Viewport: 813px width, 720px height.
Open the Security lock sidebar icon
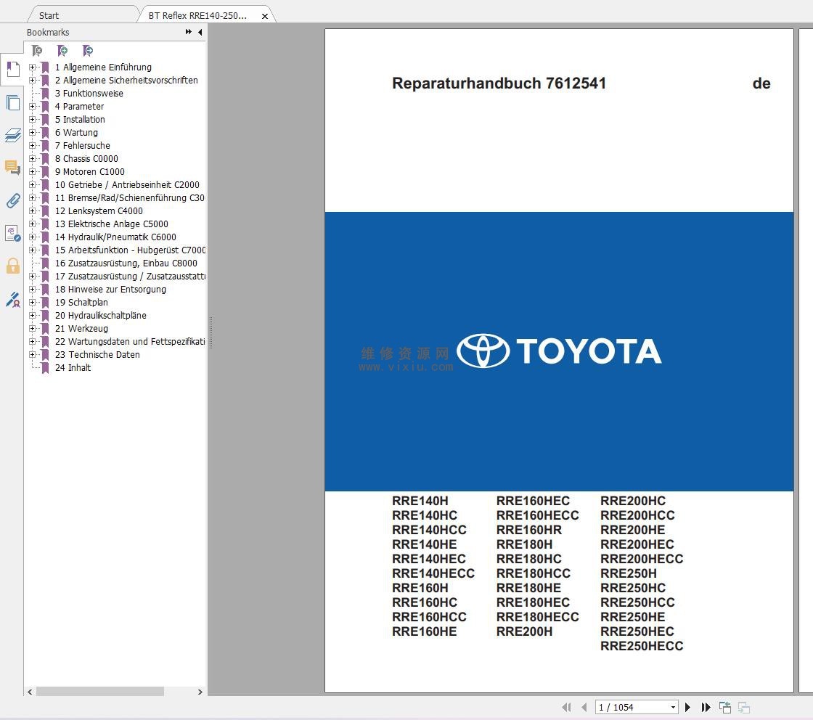tap(13, 266)
